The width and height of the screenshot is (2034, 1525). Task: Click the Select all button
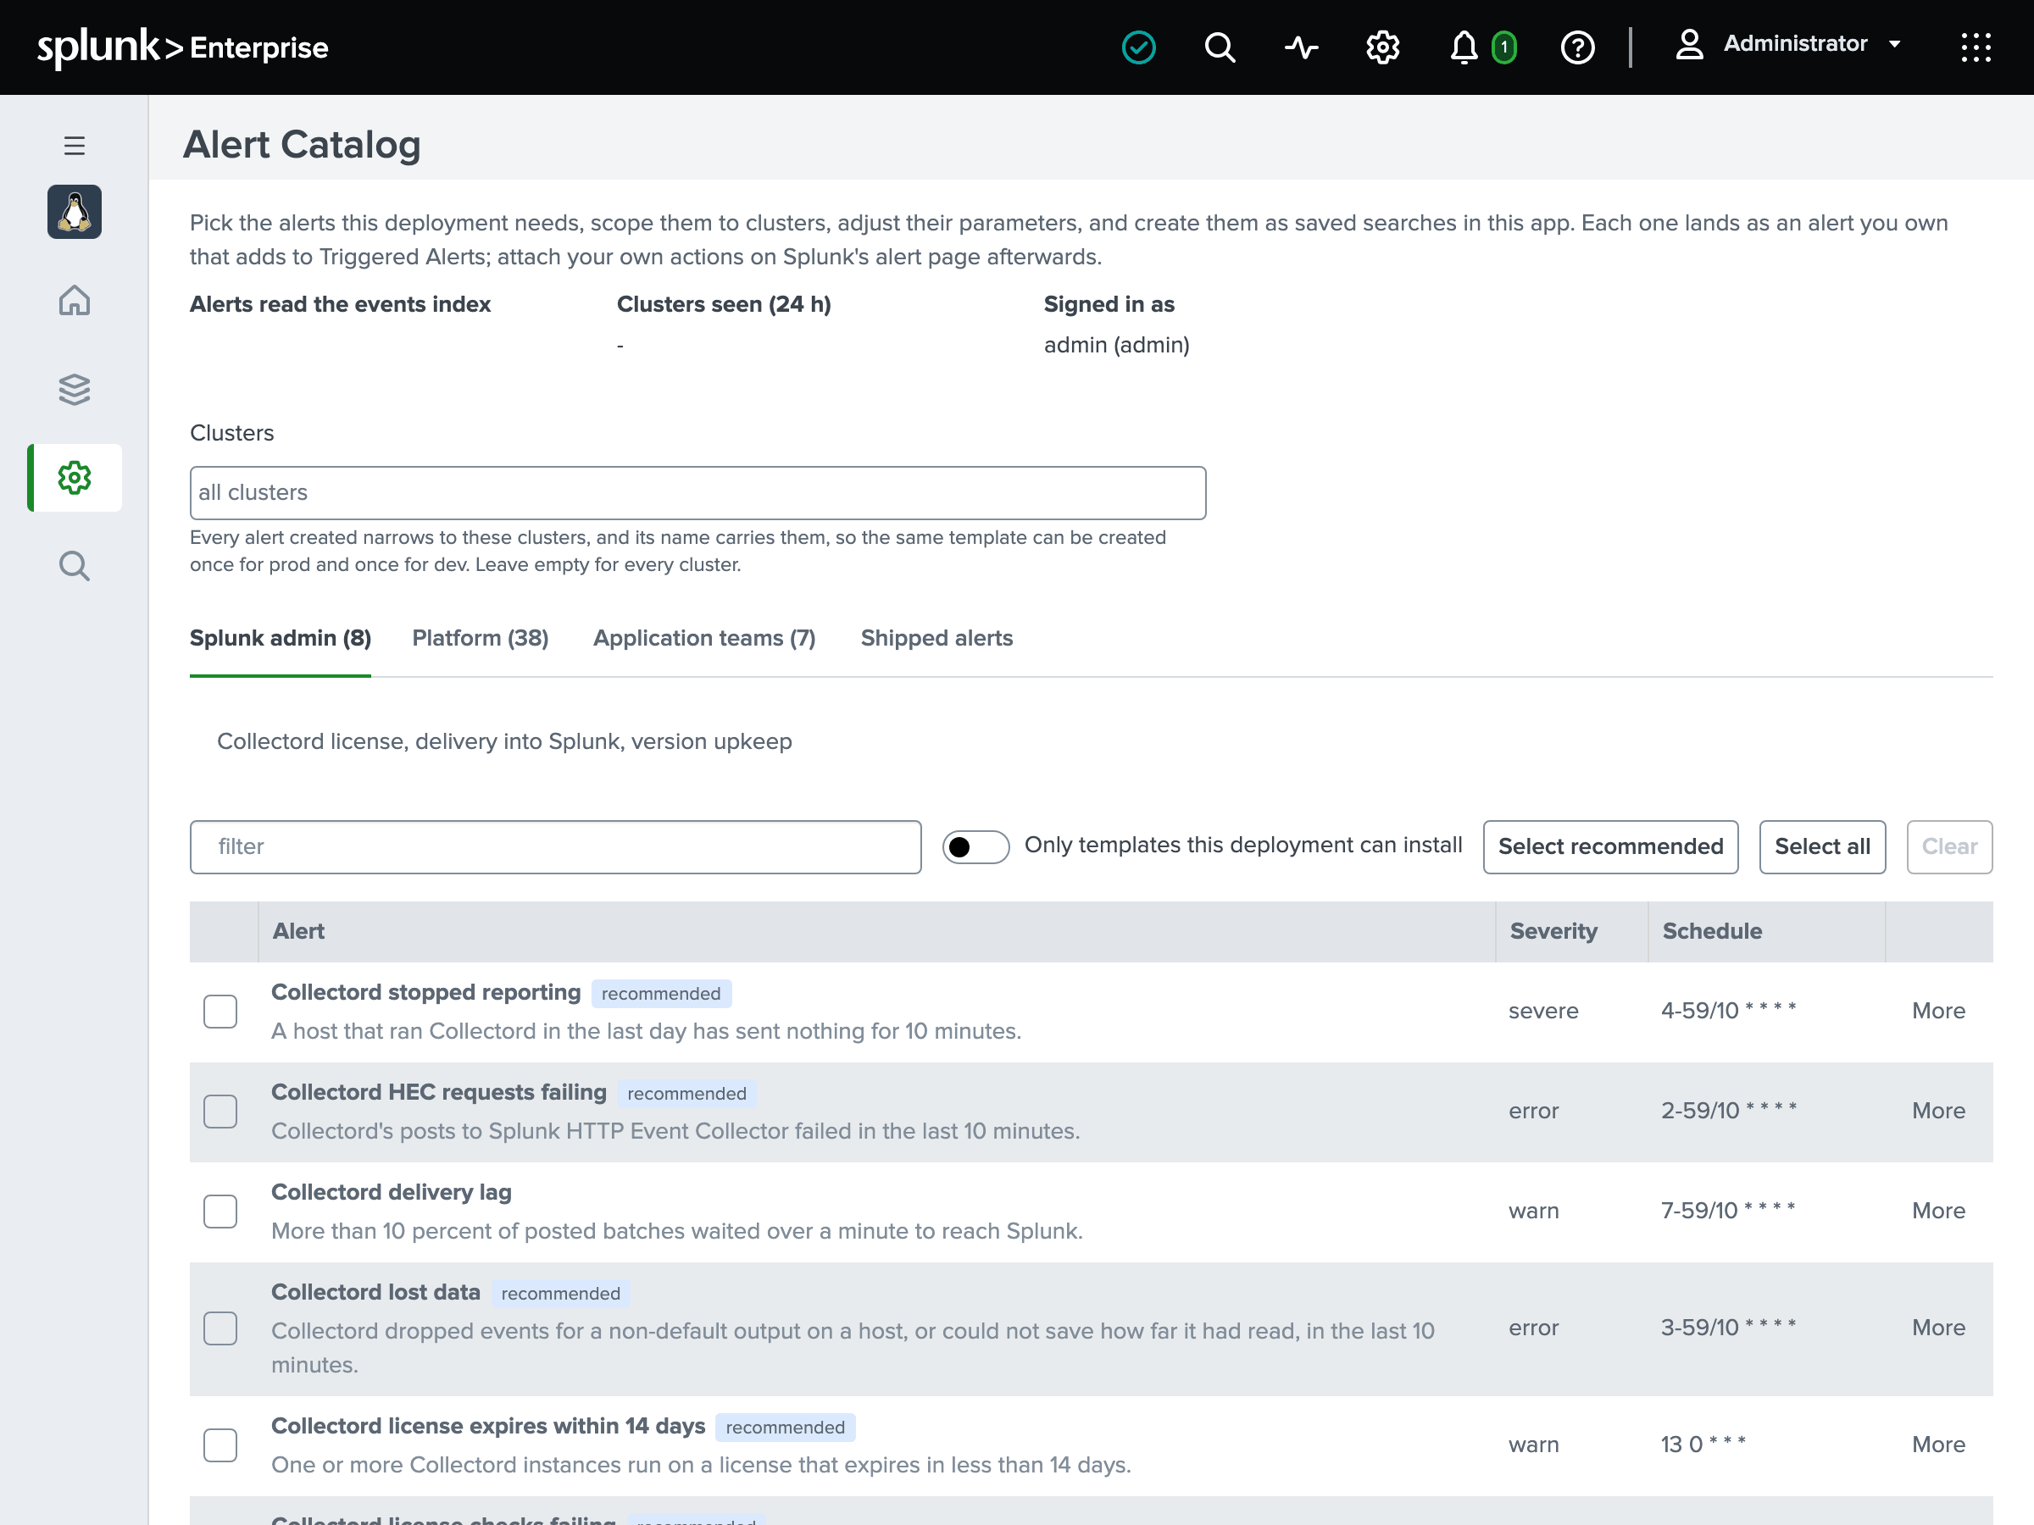point(1821,846)
